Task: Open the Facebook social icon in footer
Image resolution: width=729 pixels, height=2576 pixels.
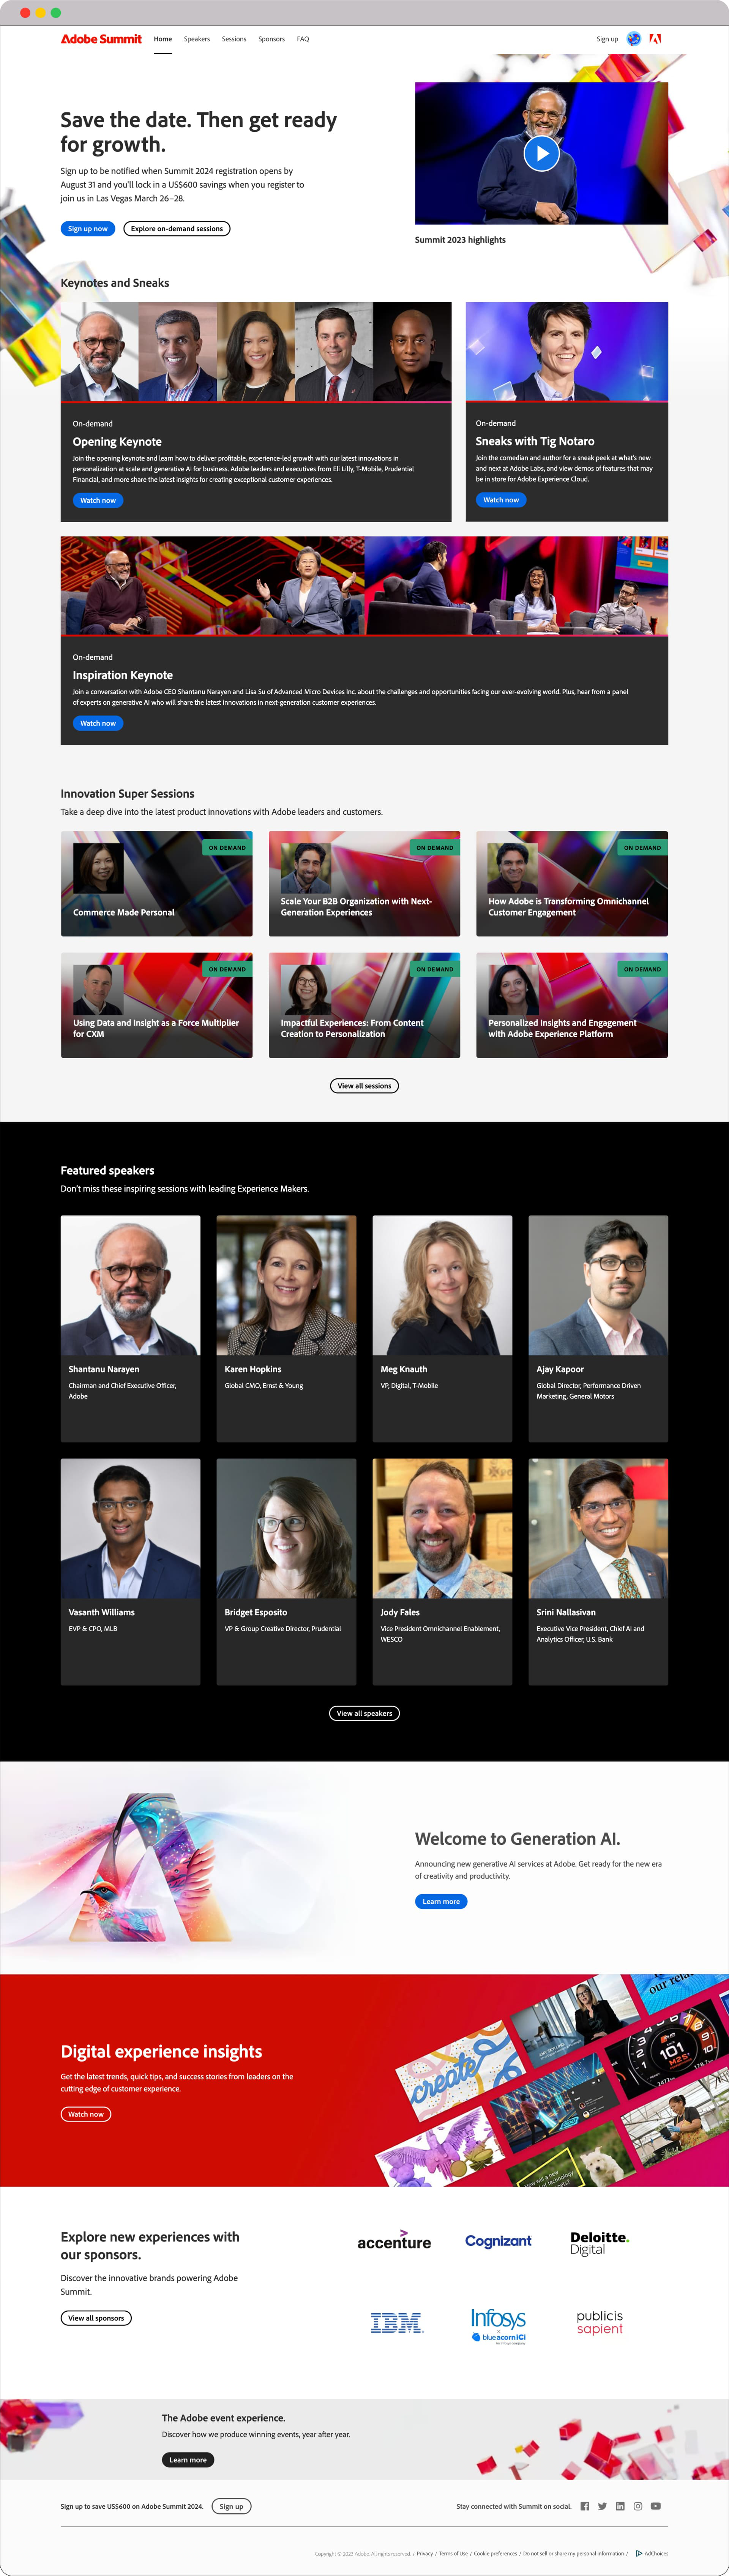Action: point(585,2506)
